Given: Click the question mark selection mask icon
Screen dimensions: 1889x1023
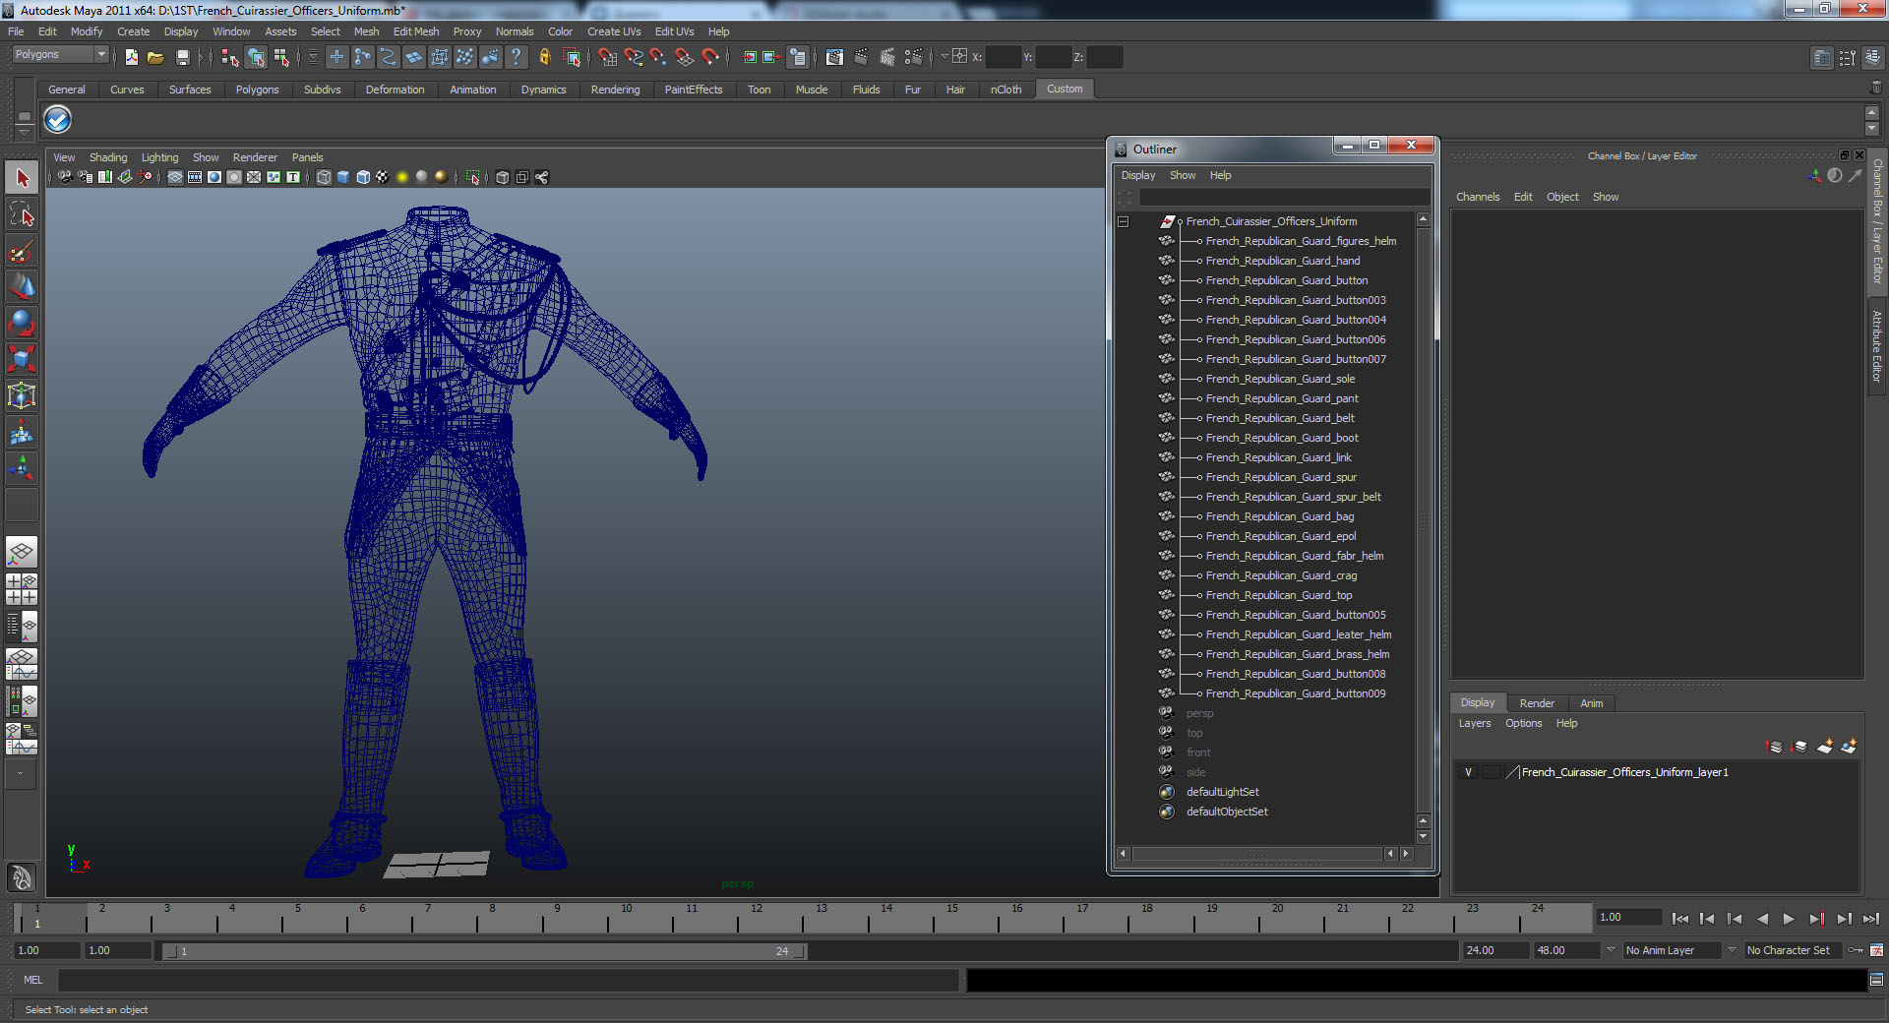Looking at the screenshot, I should pos(516,57).
